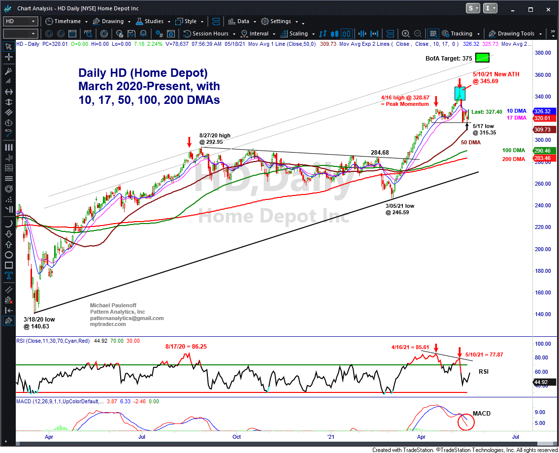
Task: Select the horizontal extension arrow tool
Action: tap(8, 92)
